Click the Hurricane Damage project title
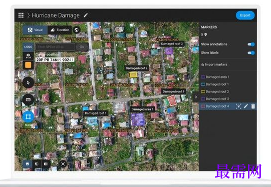This screenshot has height=187, width=271. click(x=56, y=15)
